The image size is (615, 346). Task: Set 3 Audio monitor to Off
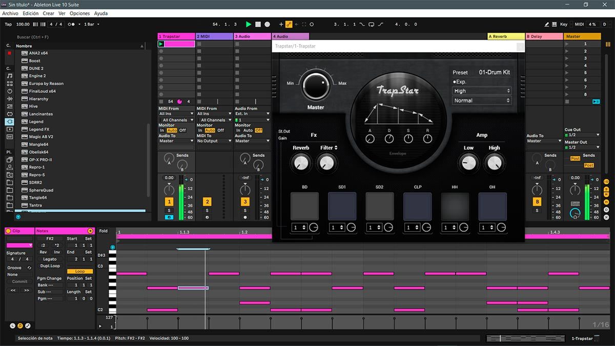coord(259,130)
